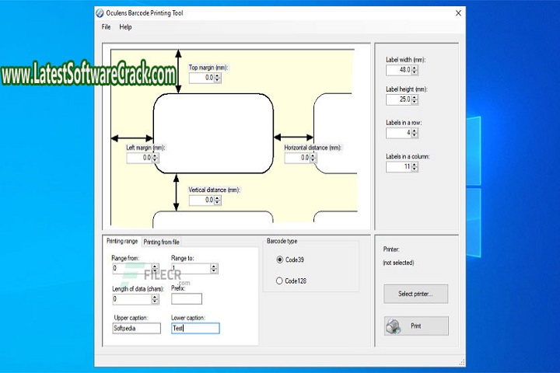Adjust the Range from spinner arrows

[x=155, y=268]
